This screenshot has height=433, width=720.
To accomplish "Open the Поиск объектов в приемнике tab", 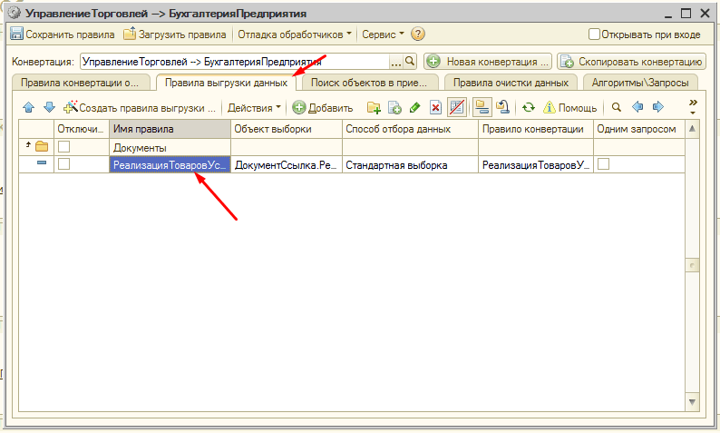I will pos(369,83).
